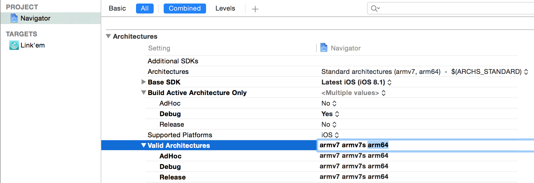Collapse the Architectures section
534x183 pixels.
point(108,36)
